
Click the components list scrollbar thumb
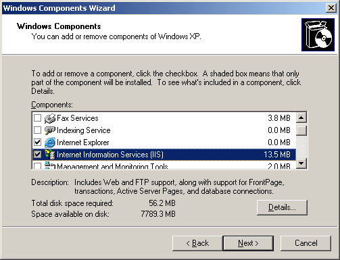click(301, 130)
